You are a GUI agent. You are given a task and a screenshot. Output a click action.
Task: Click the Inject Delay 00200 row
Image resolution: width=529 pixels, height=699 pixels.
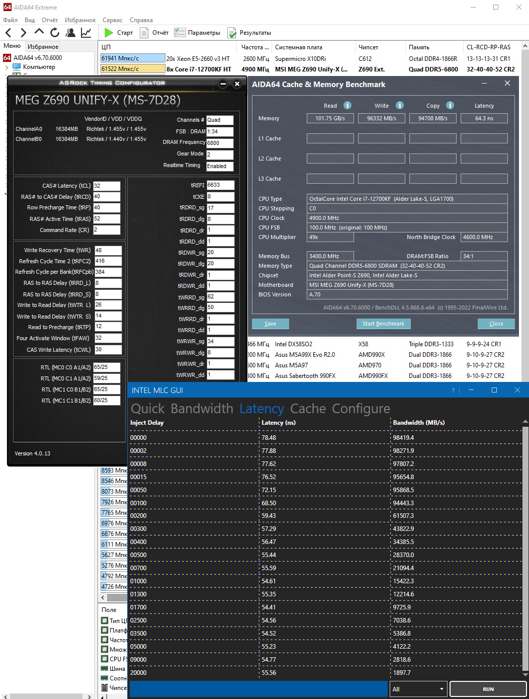coord(325,516)
